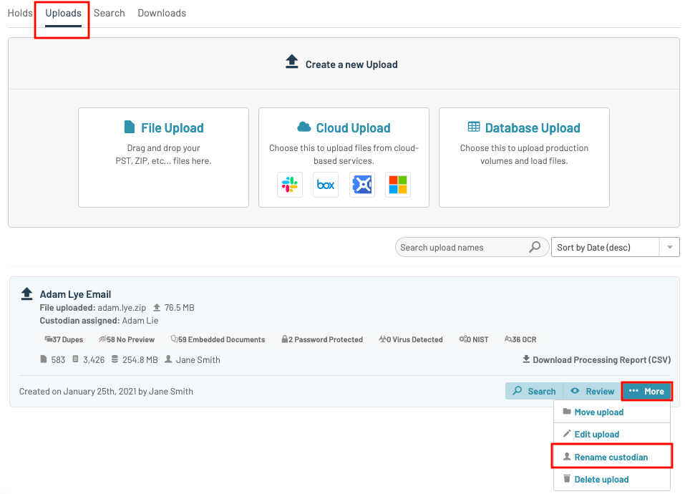
Task: Select Rename custodian menu option
Action: coord(611,457)
